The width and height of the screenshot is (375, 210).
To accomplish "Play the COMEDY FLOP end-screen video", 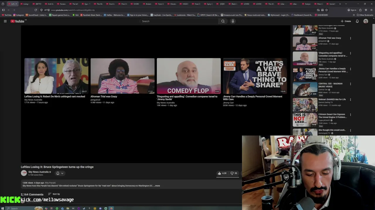I will click(189, 76).
